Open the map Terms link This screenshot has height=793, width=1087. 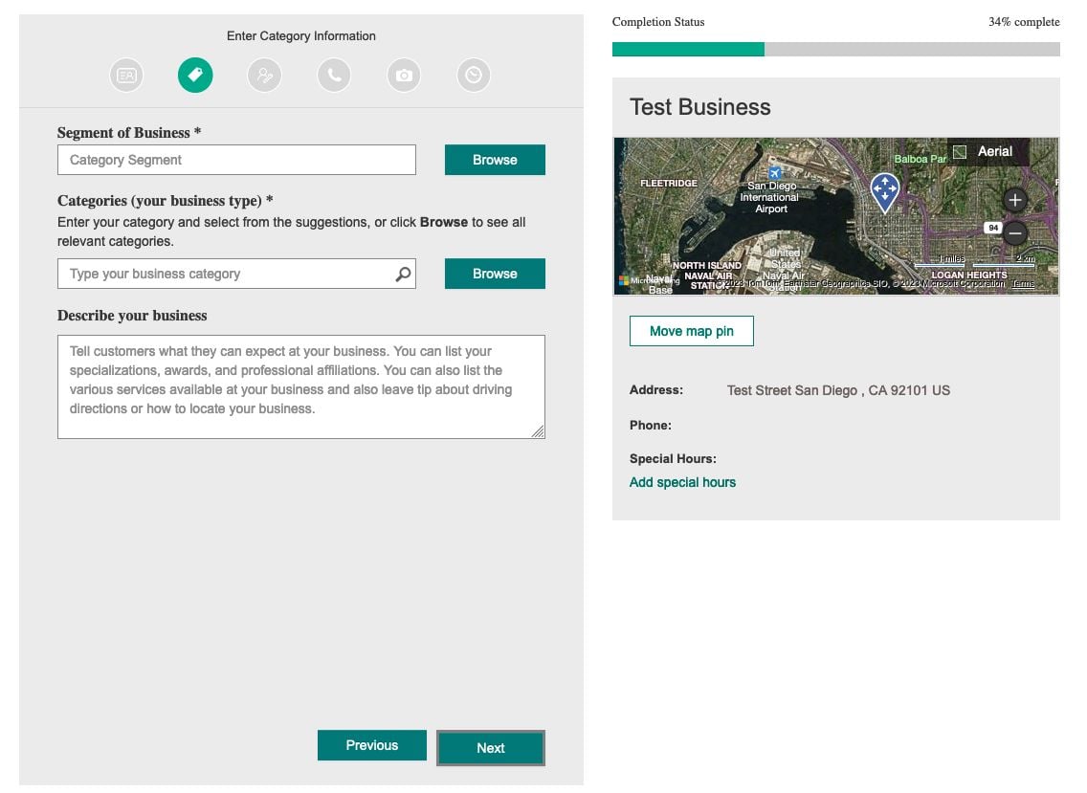pyautogui.click(x=1024, y=284)
